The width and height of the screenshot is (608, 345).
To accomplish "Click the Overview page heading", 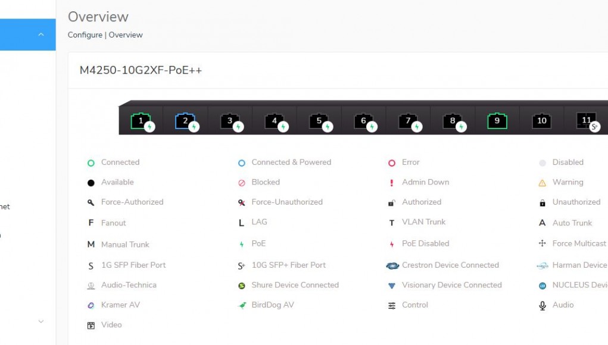I will 98,17.
